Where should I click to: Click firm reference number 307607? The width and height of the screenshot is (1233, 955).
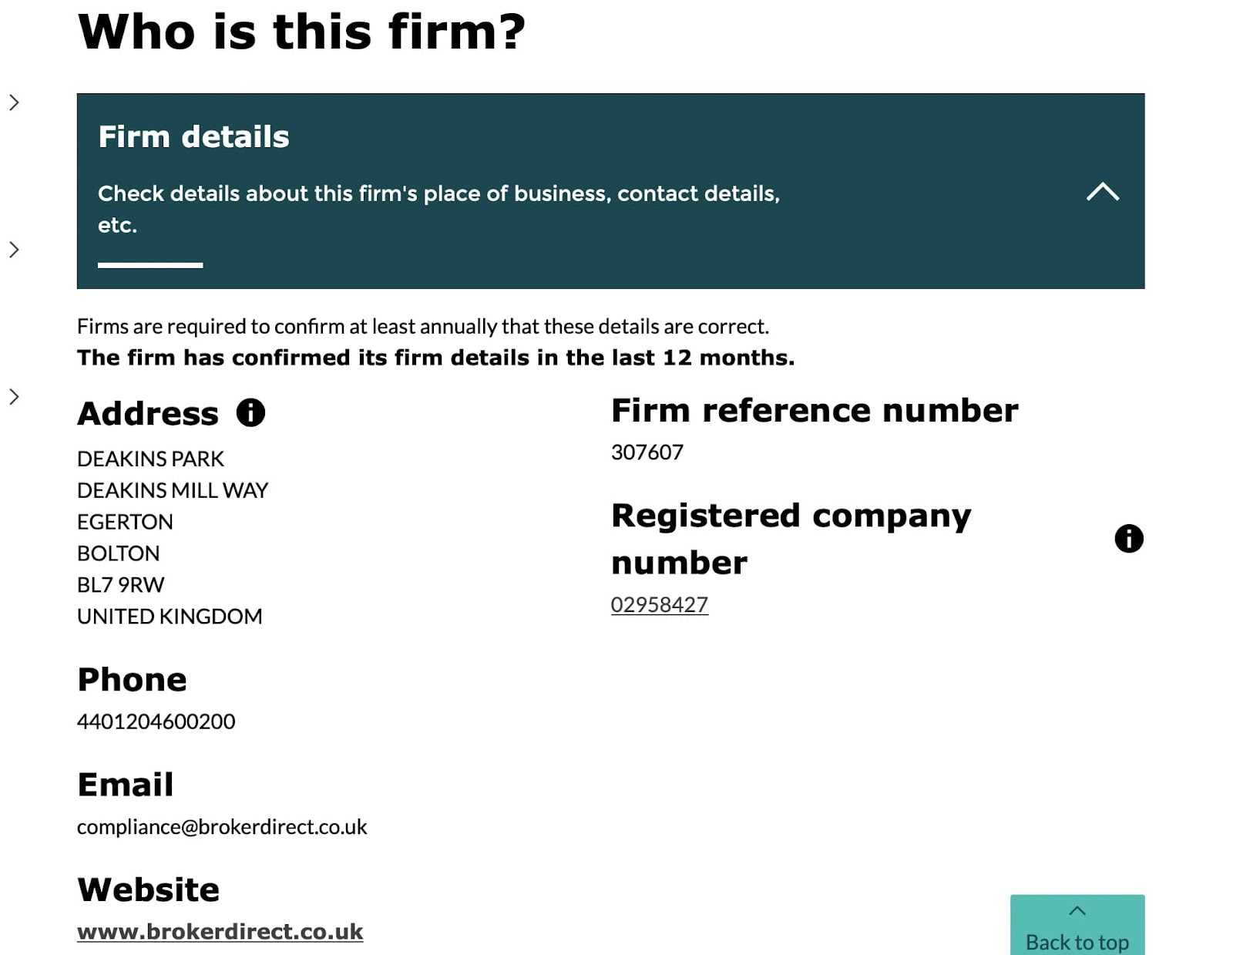(647, 452)
